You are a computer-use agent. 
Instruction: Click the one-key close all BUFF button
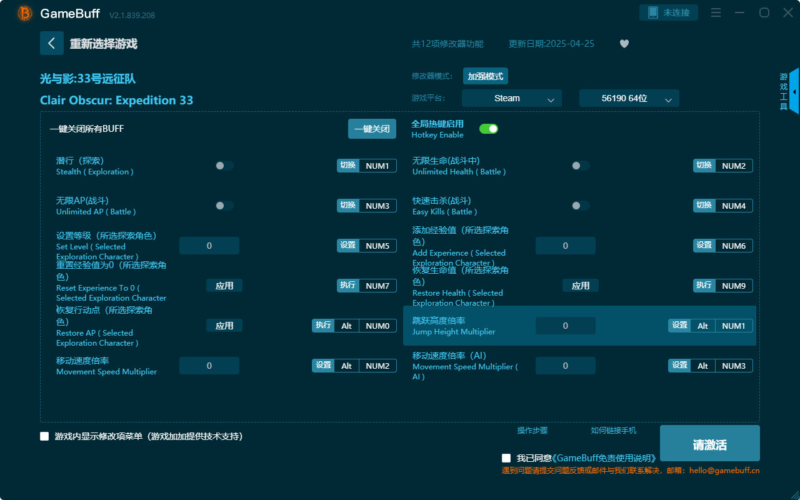(372, 129)
